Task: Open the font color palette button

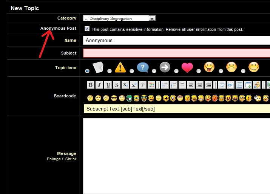Action: point(151,85)
